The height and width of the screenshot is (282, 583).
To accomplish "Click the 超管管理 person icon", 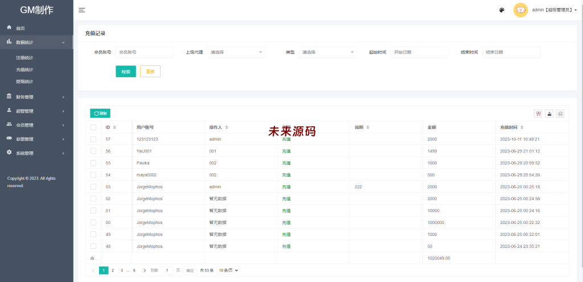I will tap(9, 110).
